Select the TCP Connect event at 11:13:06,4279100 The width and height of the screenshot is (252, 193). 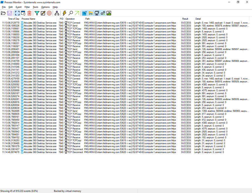125,79
